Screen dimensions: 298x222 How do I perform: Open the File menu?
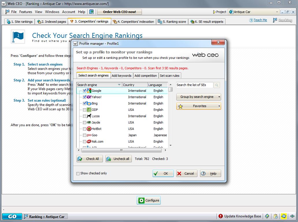pyautogui.click(x=14, y=12)
